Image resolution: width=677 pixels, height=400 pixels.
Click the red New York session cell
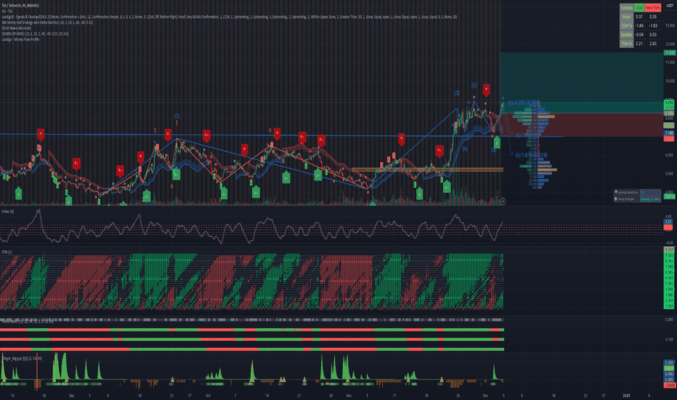point(653,8)
